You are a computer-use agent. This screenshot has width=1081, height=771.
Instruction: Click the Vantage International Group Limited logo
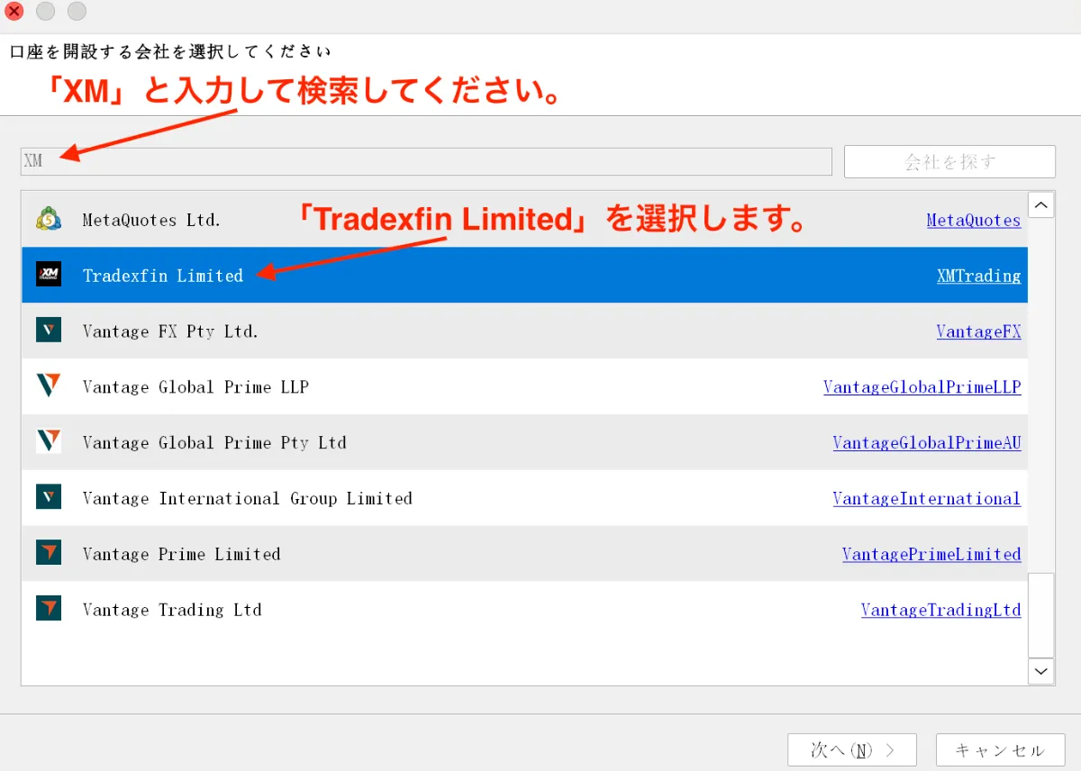(x=49, y=496)
